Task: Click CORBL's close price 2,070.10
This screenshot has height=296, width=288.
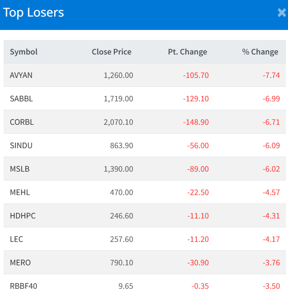Action: pos(118,122)
